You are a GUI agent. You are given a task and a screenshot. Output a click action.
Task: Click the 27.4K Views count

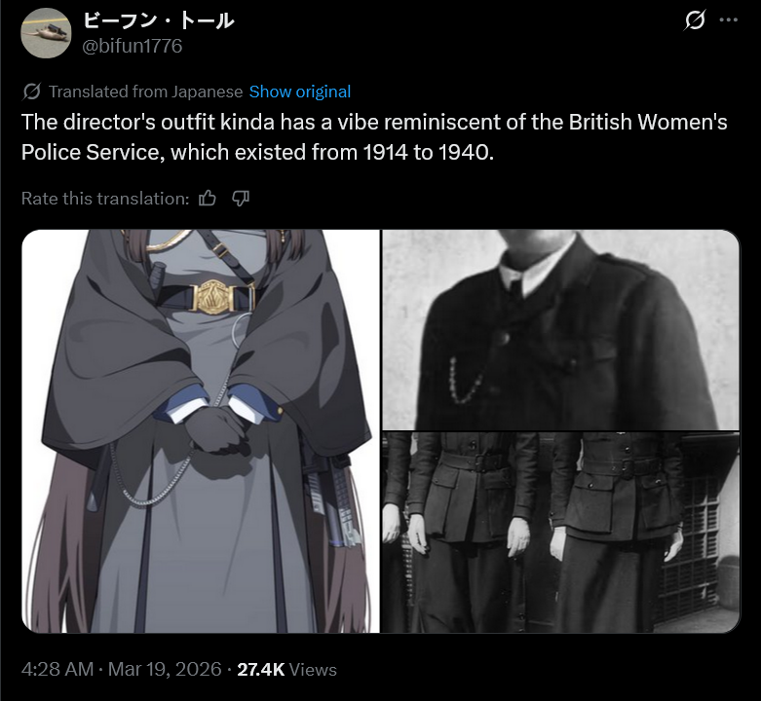click(286, 670)
